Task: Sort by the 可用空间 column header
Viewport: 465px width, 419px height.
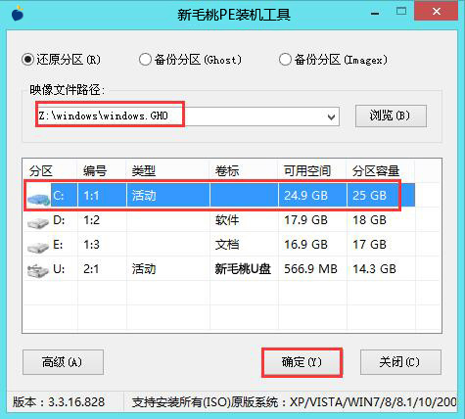Action: 307,170
